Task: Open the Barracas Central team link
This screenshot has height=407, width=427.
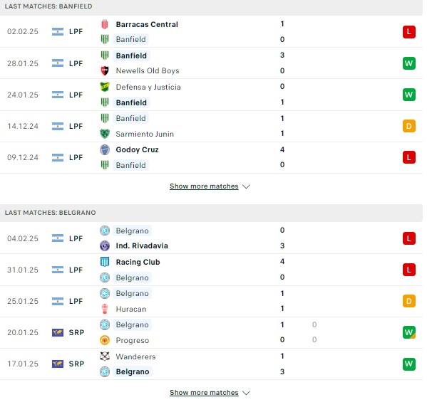Action: point(147,24)
